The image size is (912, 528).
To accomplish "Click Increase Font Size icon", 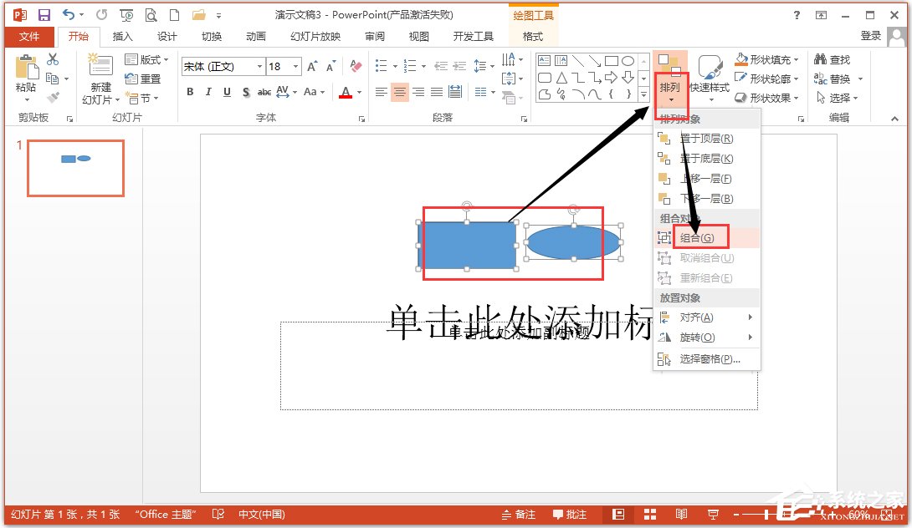I will tap(312, 66).
